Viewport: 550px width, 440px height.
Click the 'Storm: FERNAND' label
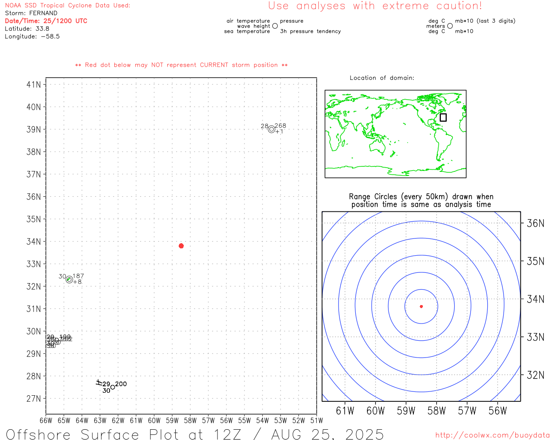[x=31, y=13]
